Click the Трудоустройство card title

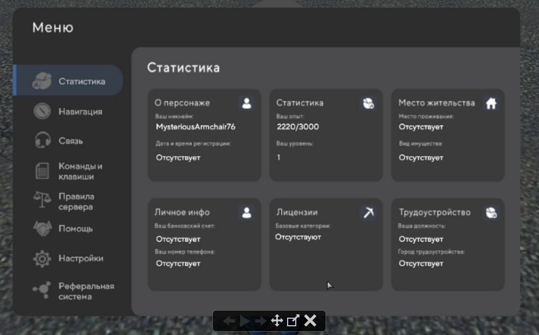[x=434, y=212]
